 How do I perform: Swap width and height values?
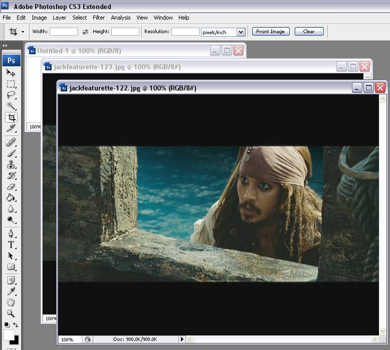point(85,32)
